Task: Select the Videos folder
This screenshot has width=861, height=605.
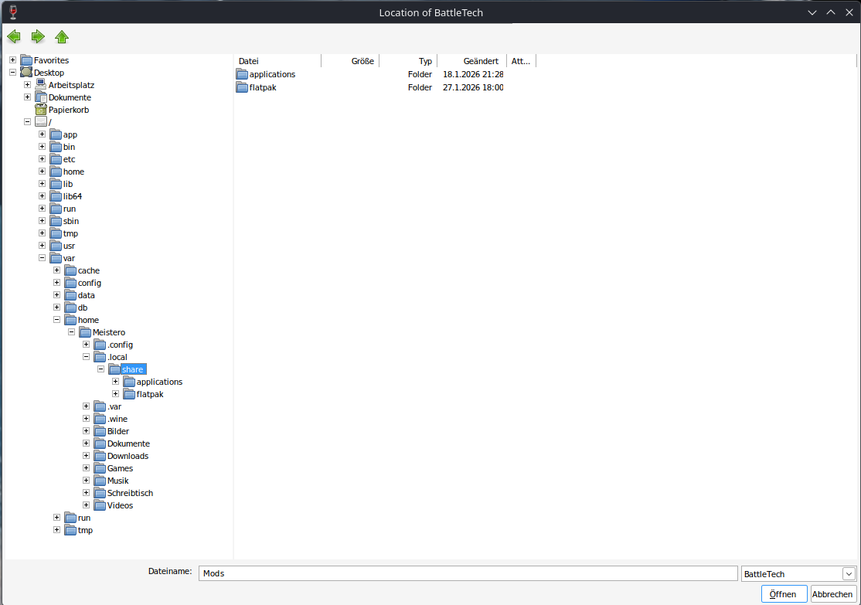Action: click(120, 505)
